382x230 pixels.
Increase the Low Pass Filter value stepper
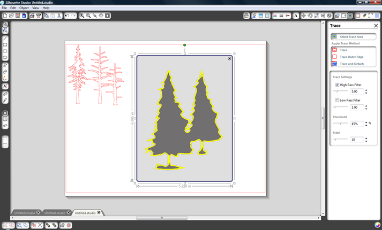(x=366, y=106)
